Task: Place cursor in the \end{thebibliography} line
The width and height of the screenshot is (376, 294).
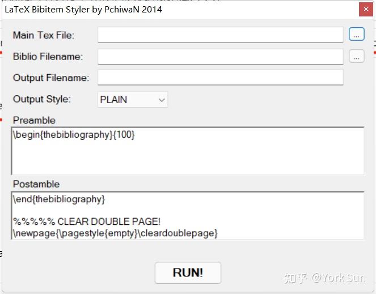Action: point(59,199)
